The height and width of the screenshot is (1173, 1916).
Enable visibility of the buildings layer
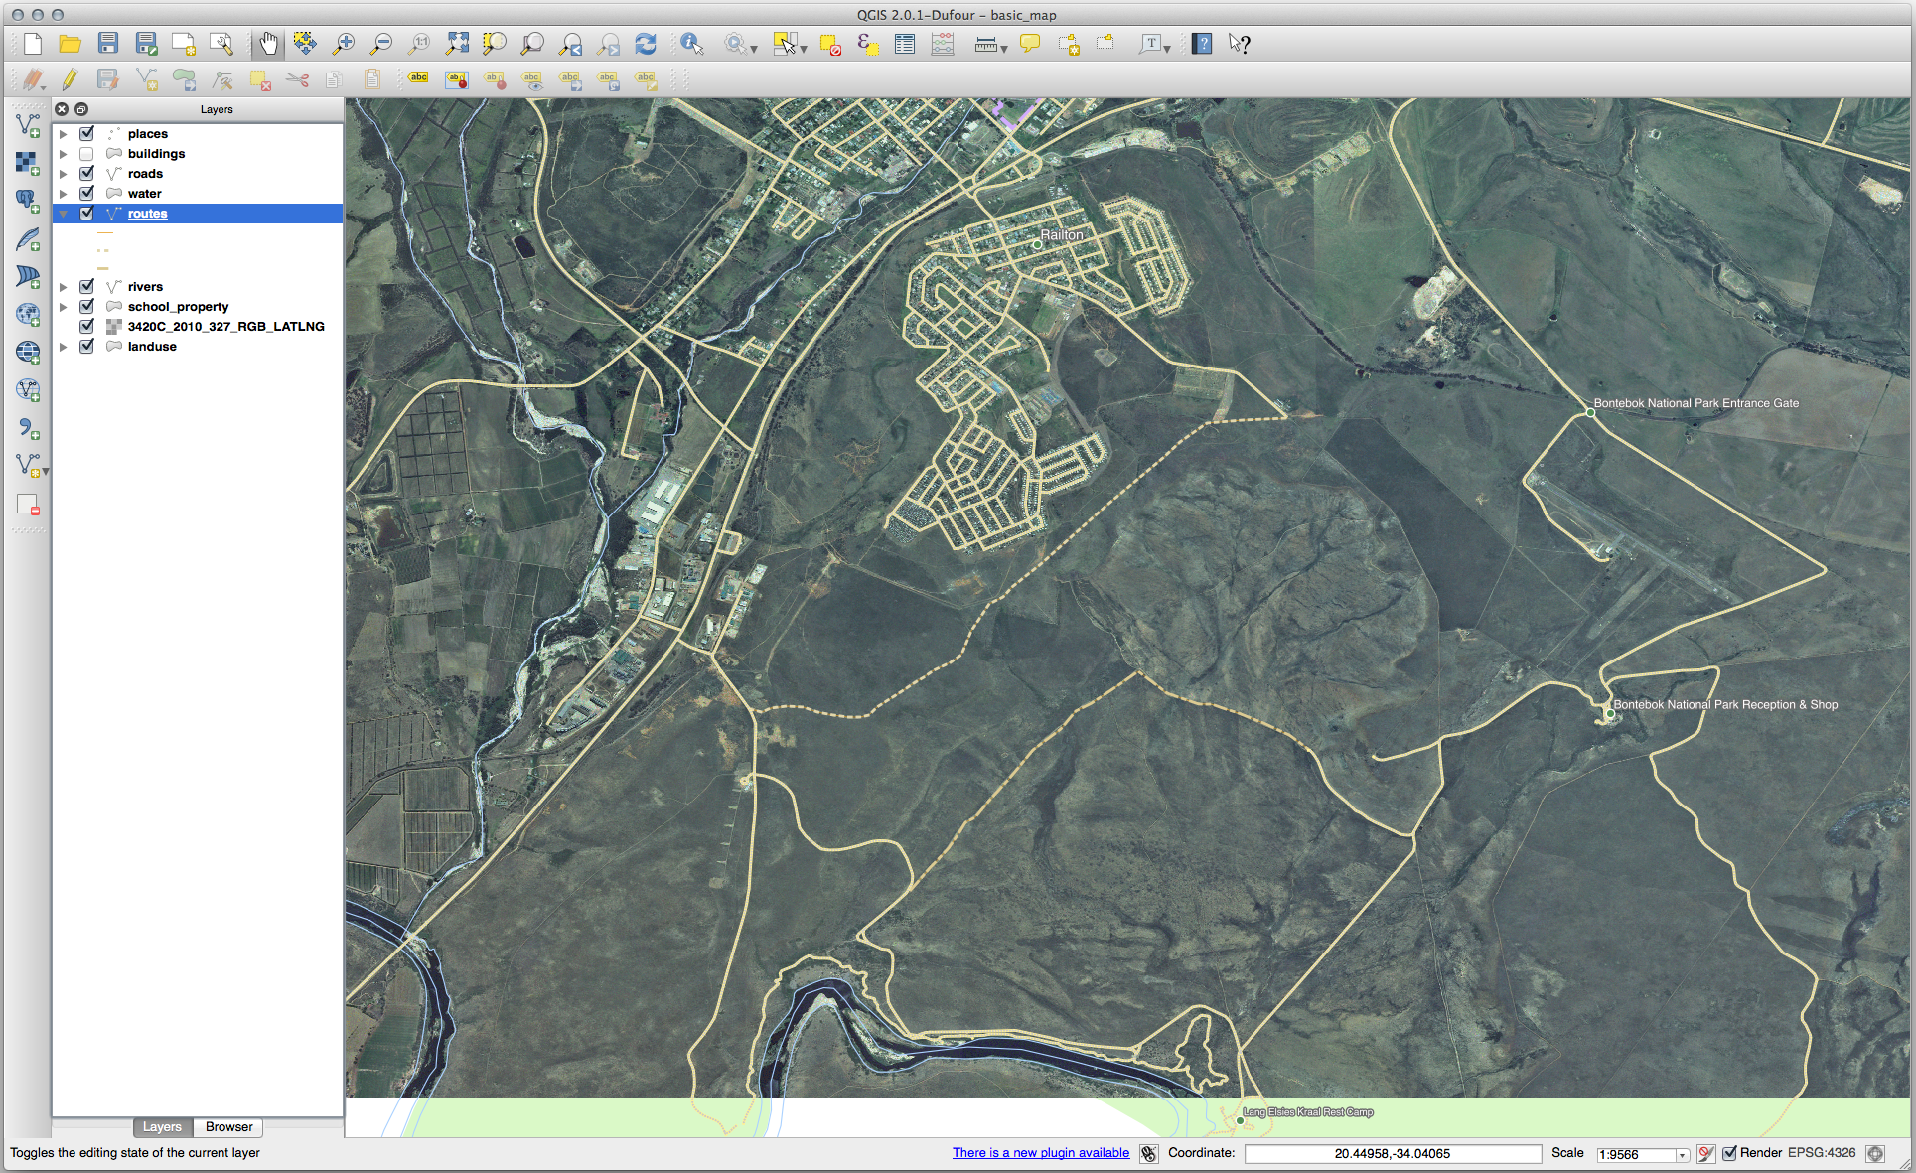click(x=86, y=153)
